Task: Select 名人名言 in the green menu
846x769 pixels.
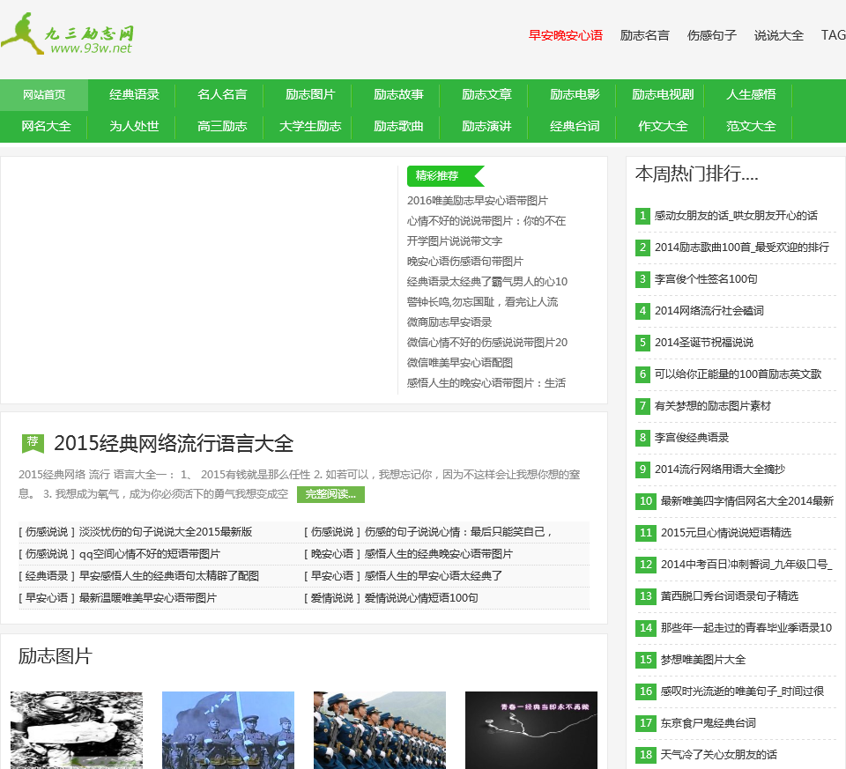Action: [x=222, y=95]
